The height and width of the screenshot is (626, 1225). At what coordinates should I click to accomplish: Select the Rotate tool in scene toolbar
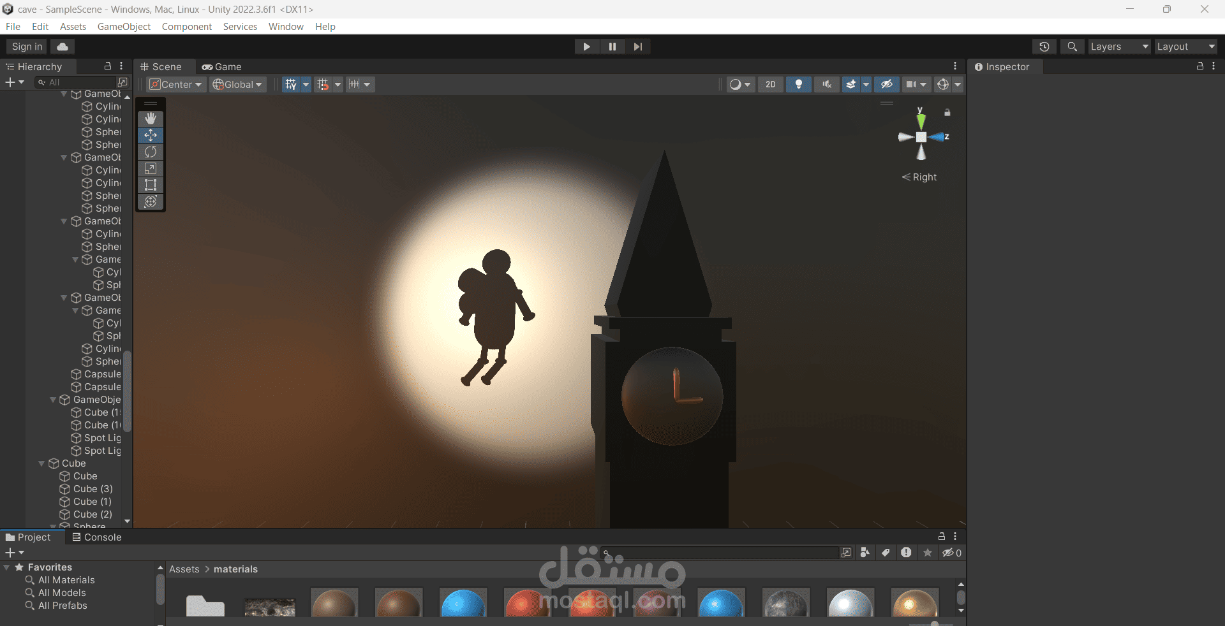[151, 152]
